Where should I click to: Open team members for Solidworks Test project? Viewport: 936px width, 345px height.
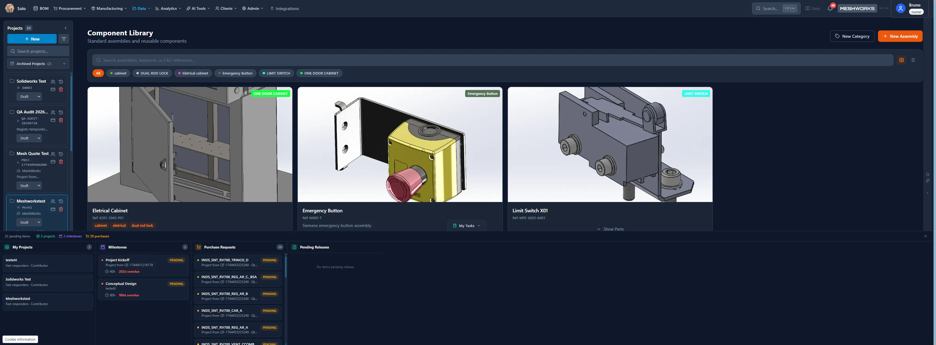pos(53,82)
